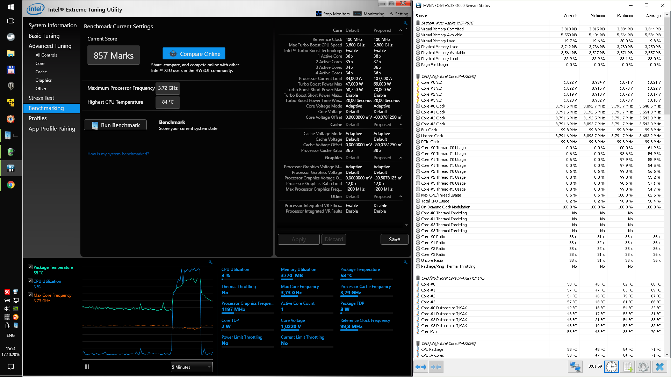Image resolution: width=671 pixels, height=377 pixels.
Task: Open System Information in XTU sidebar
Action: click(x=52, y=25)
